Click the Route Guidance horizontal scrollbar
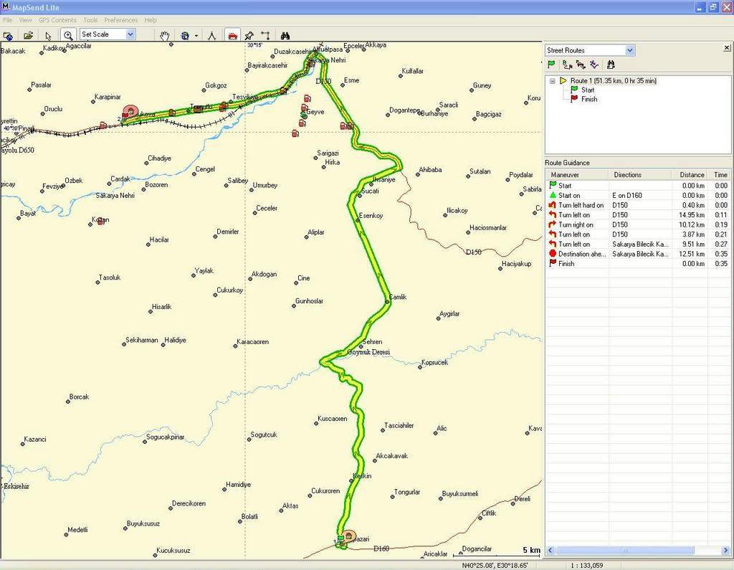The width and height of the screenshot is (734, 570). tap(631, 550)
